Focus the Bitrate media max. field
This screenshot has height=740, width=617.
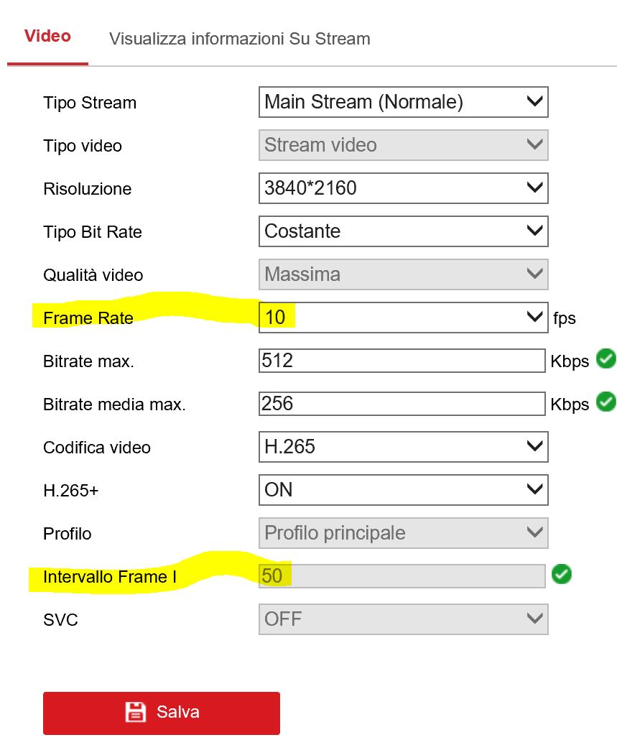pos(402,403)
